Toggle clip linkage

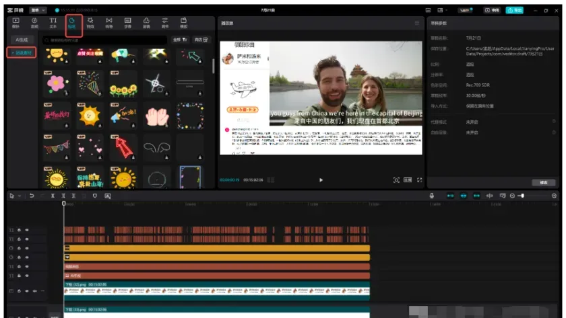click(476, 196)
